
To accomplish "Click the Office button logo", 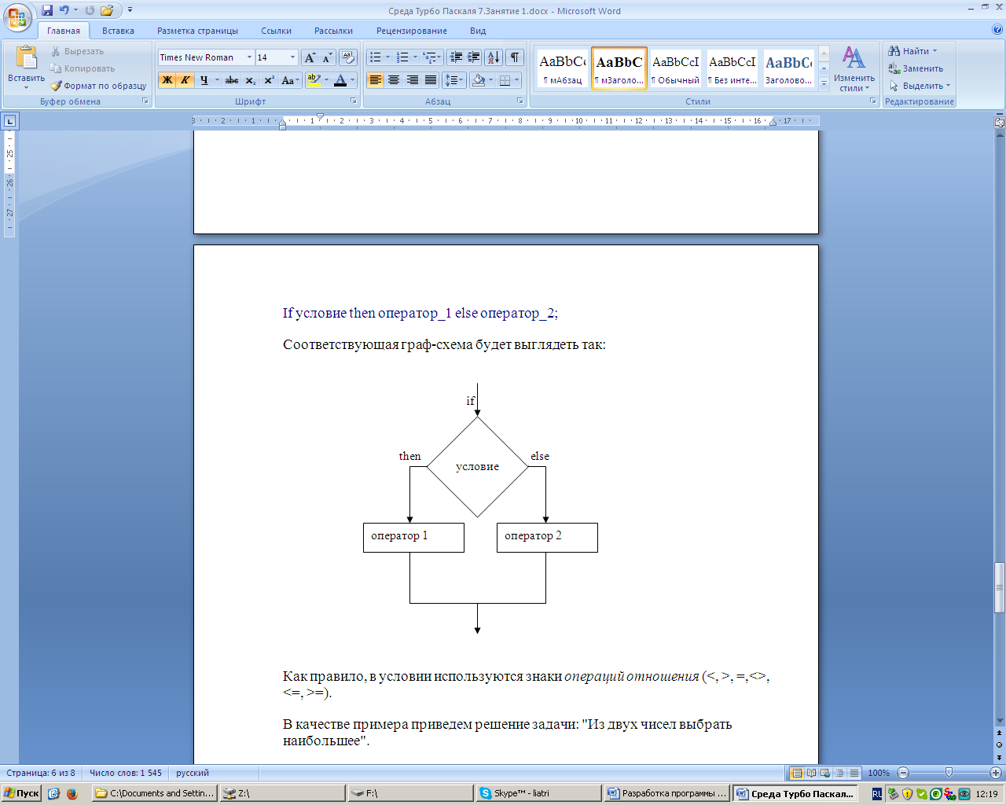I will 17,17.
